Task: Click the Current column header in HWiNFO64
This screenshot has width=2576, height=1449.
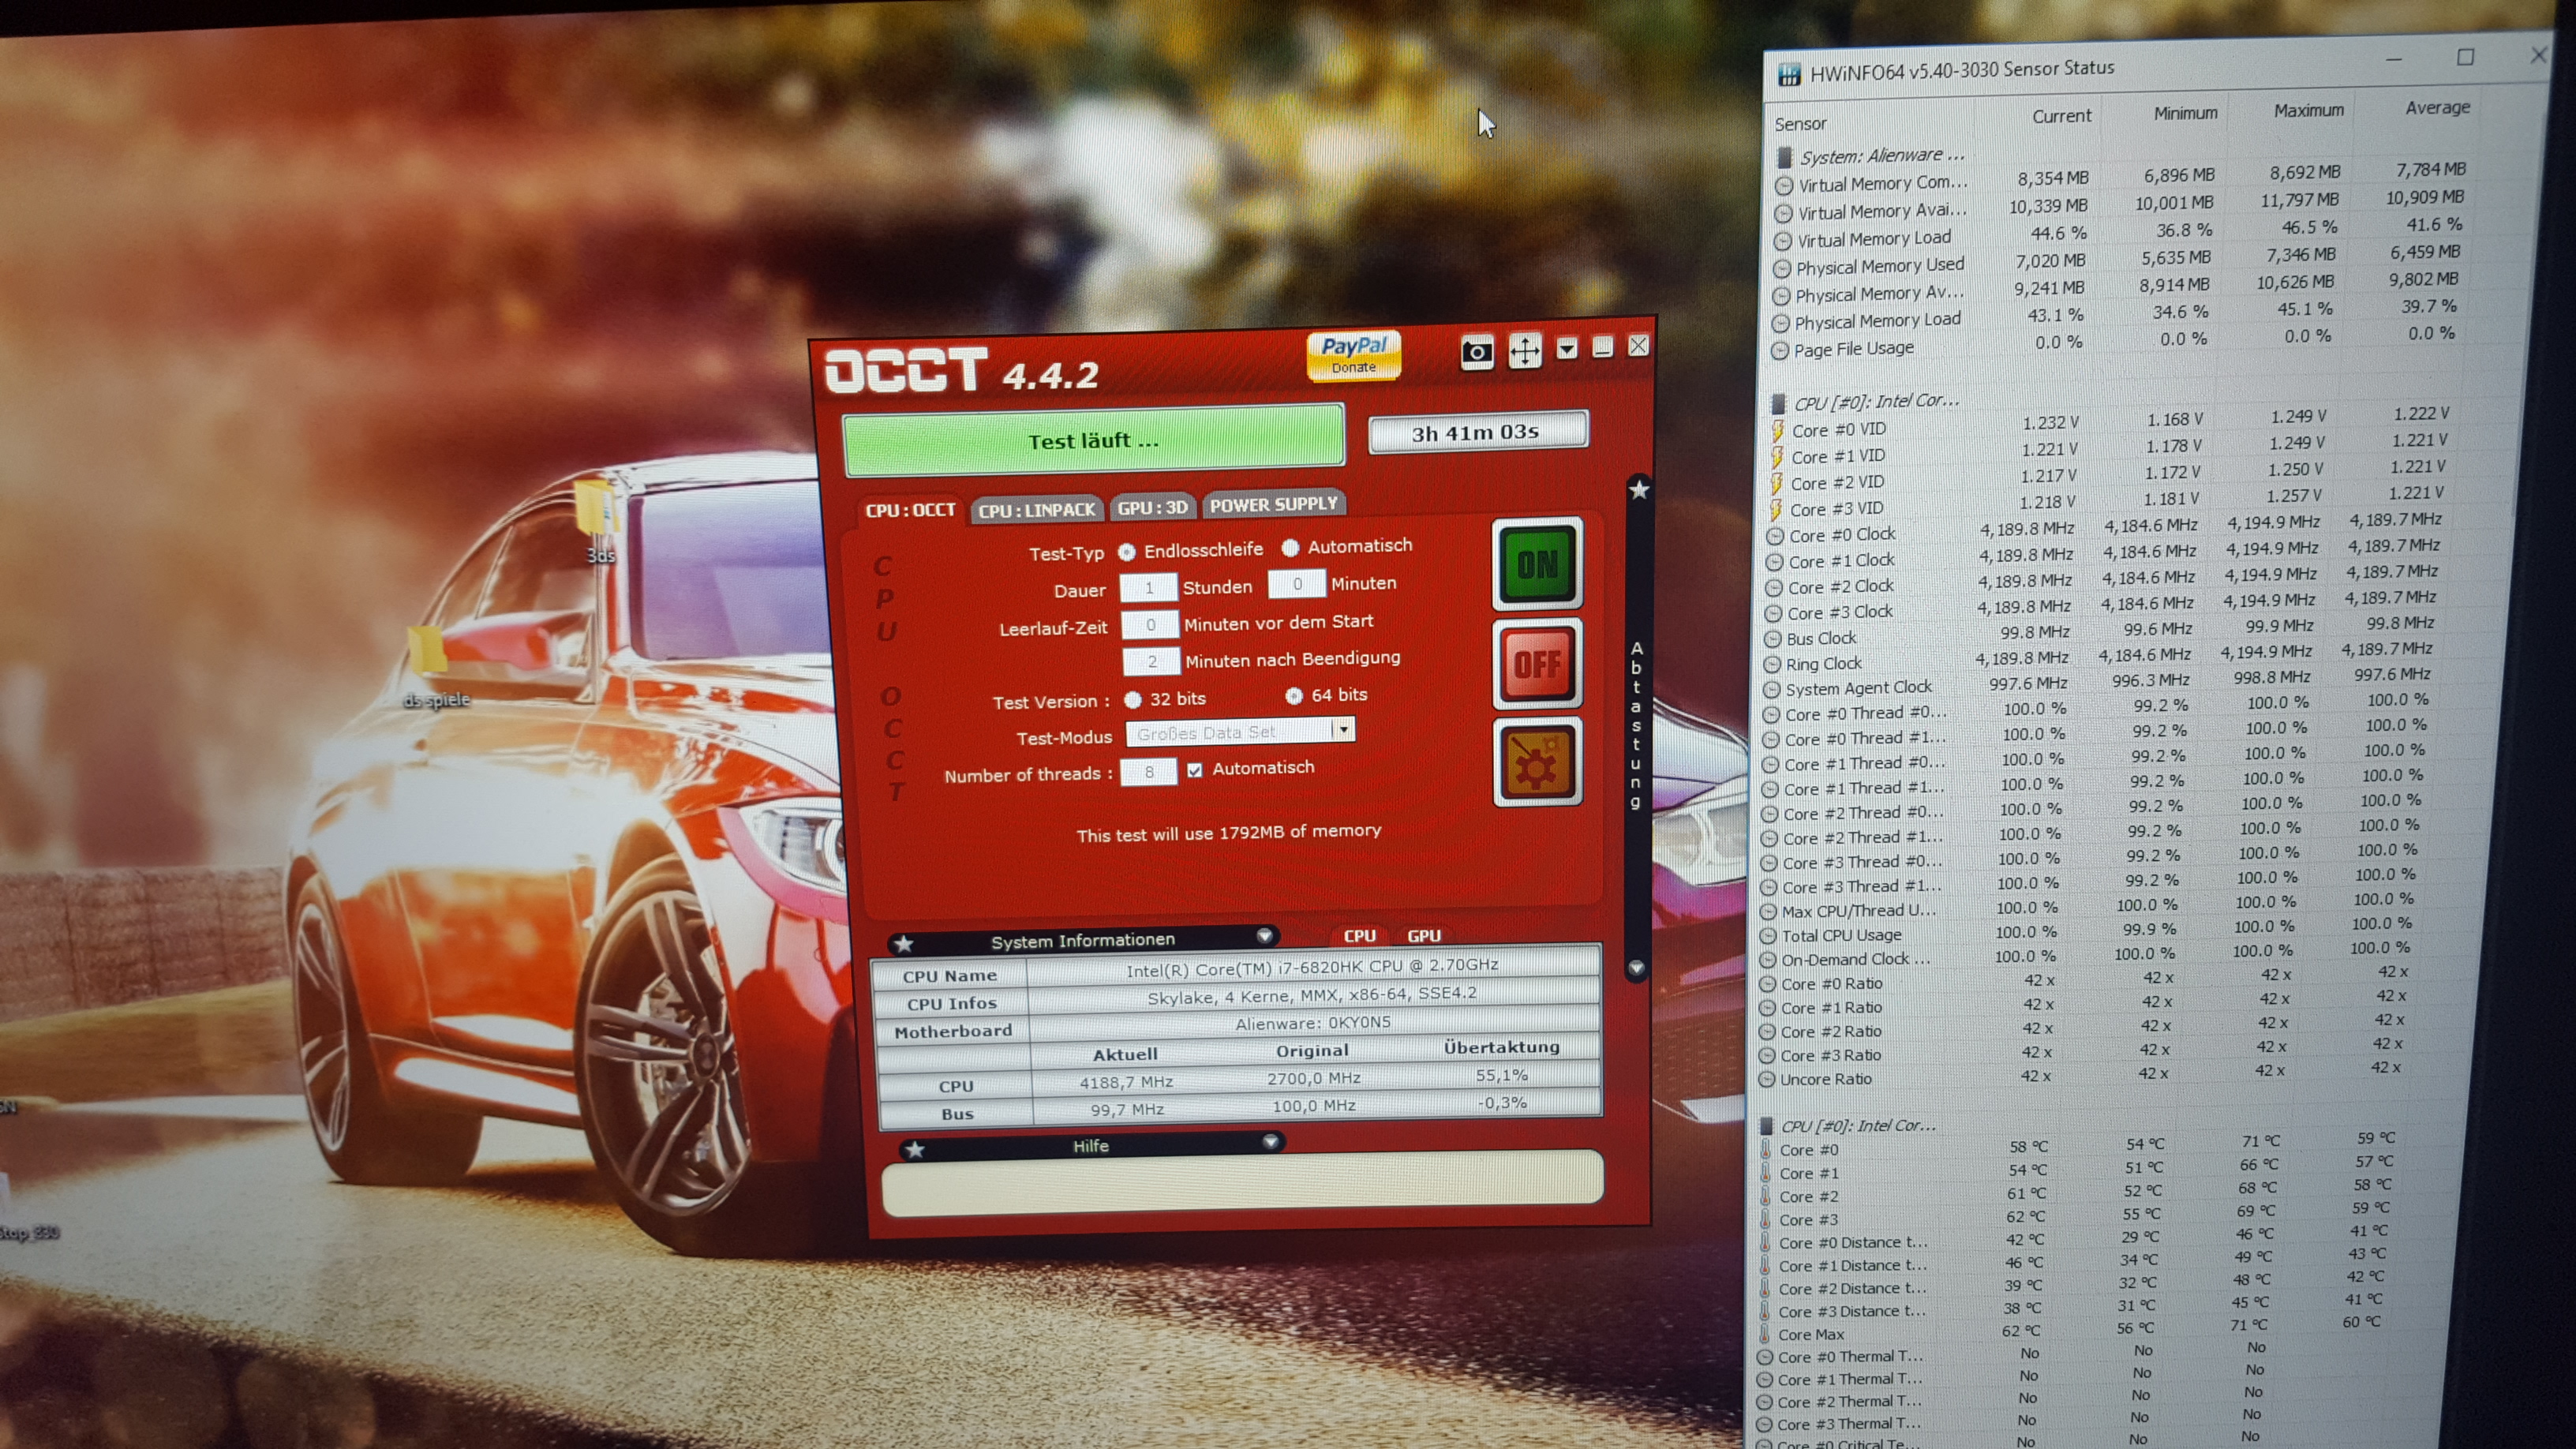Action: pos(2061,116)
